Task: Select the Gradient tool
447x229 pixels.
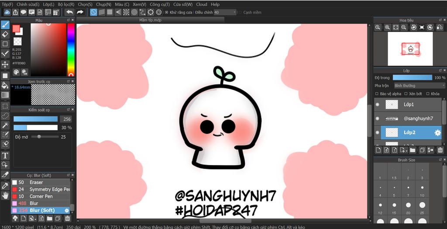Action: (5, 95)
